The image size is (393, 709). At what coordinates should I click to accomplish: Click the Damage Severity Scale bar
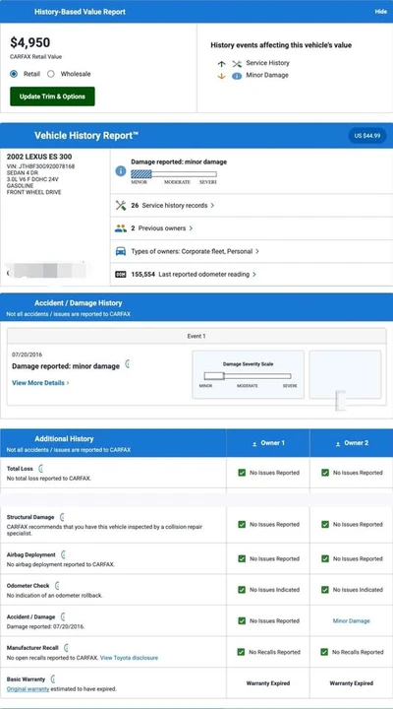coord(248,376)
